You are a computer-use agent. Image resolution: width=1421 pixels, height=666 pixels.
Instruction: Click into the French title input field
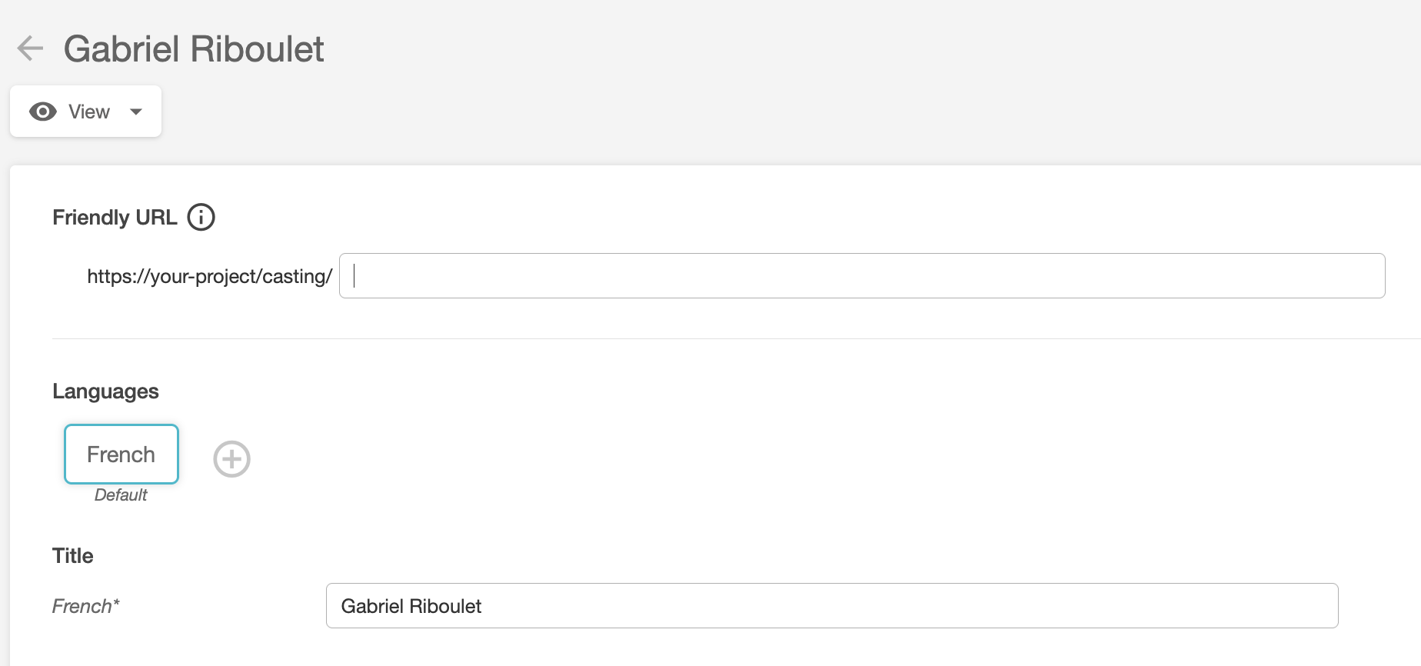pos(832,606)
